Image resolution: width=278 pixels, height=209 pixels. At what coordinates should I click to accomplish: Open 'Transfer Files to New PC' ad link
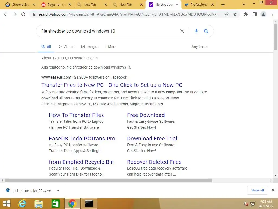[112, 85]
